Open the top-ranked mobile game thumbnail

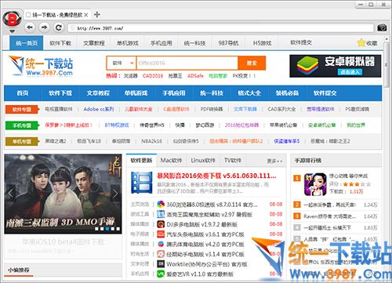pyautogui.click(x=315, y=184)
